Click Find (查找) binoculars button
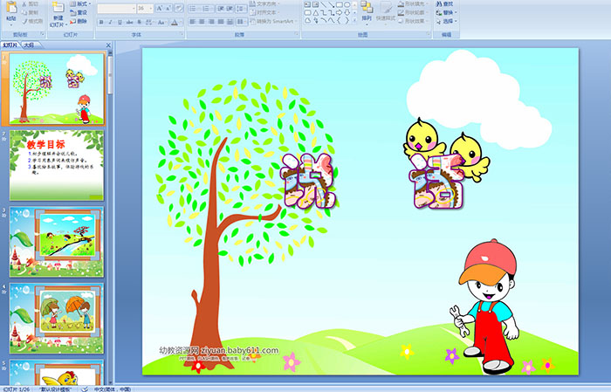Image resolution: width=611 pixels, height=392 pixels. coord(444,3)
